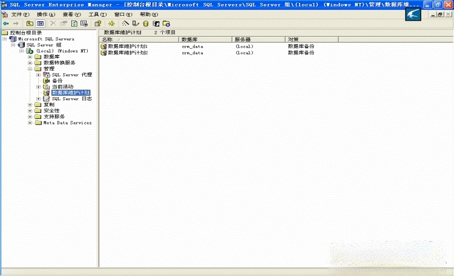The image size is (454, 276).
Task: Click the 数据库维护计划1 row icon
Action: (x=104, y=47)
